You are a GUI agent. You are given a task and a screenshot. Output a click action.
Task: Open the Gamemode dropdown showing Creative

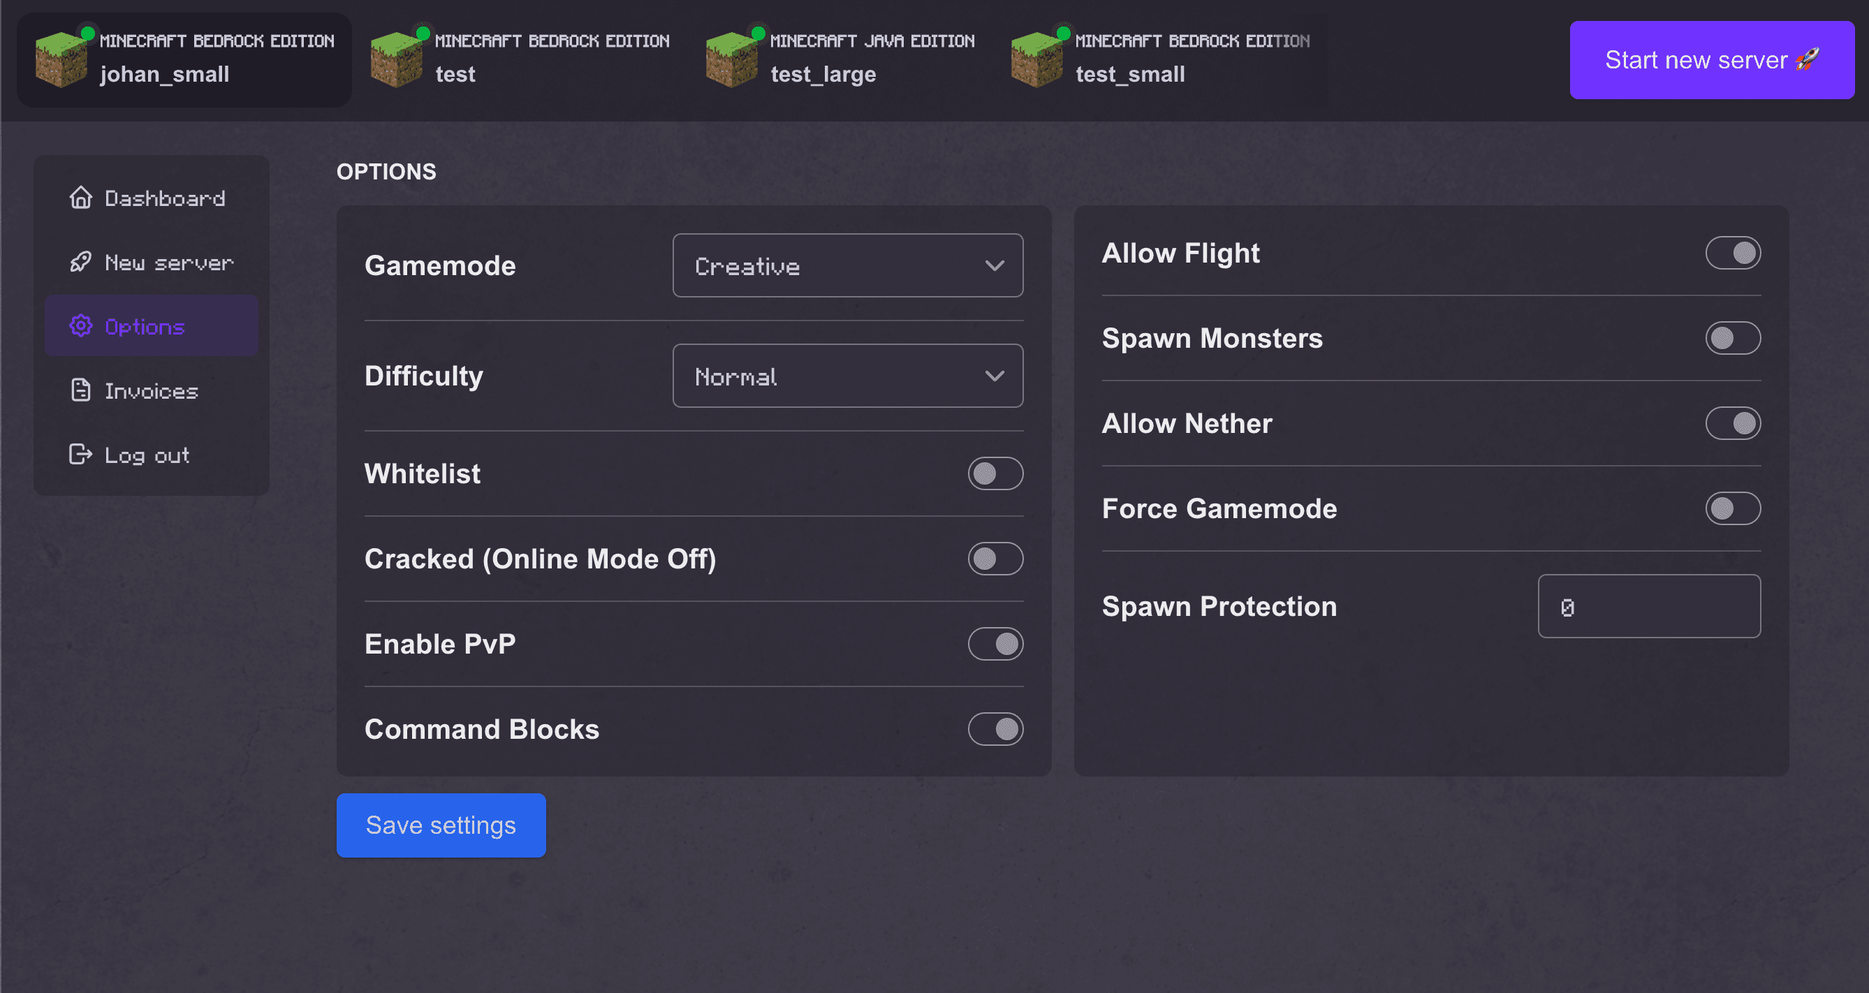[847, 265]
